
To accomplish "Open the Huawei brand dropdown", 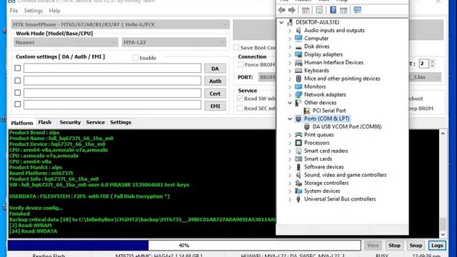I will click(66, 42).
